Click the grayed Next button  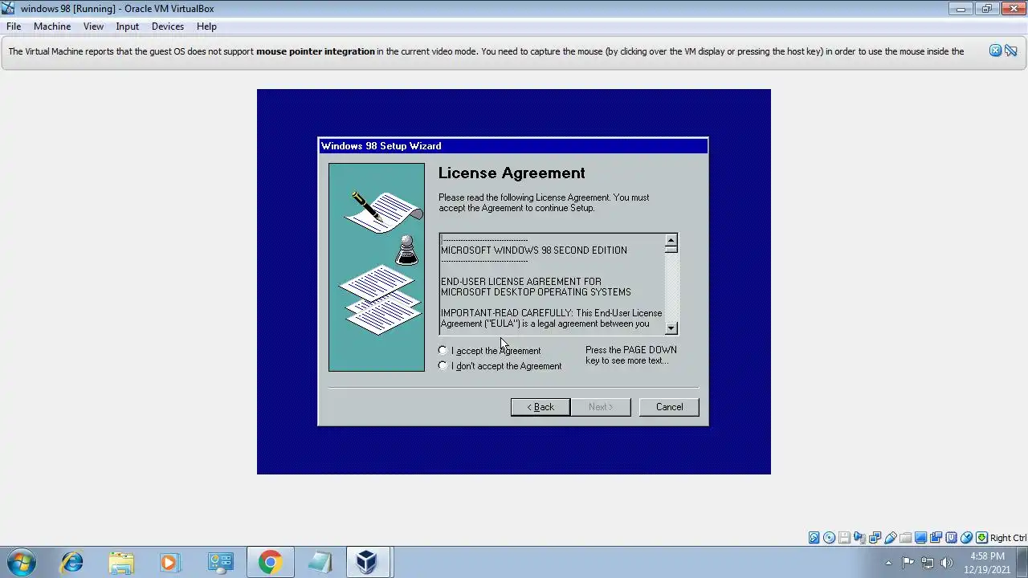click(601, 407)
